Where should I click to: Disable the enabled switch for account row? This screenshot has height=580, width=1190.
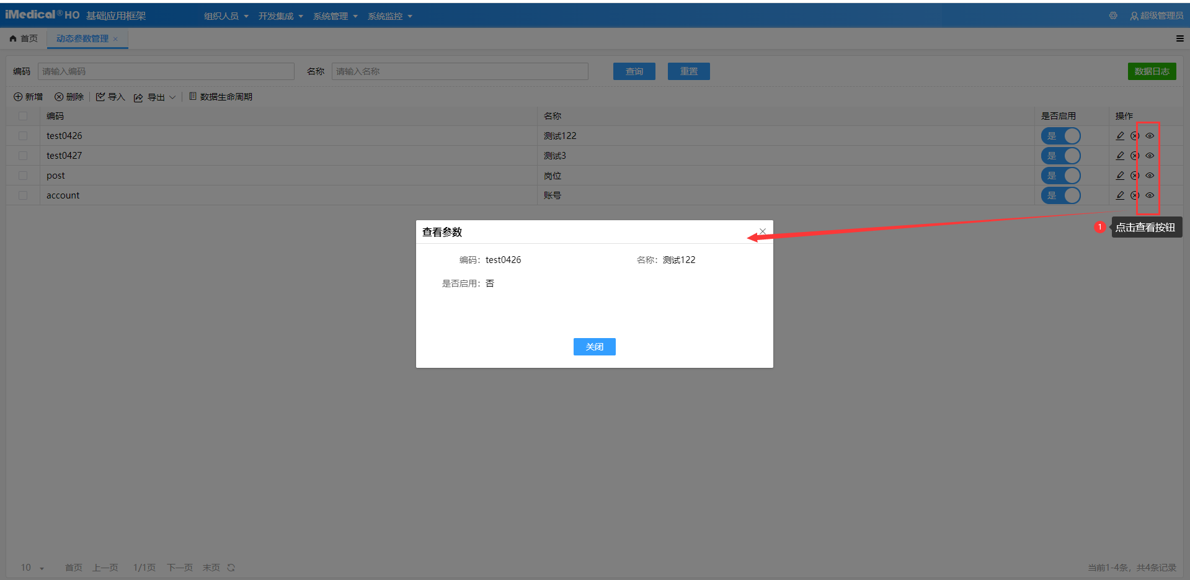pos(1060,195)
